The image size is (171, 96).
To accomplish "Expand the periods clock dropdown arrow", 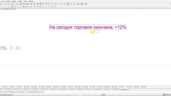I will click(x=83, y=4).
